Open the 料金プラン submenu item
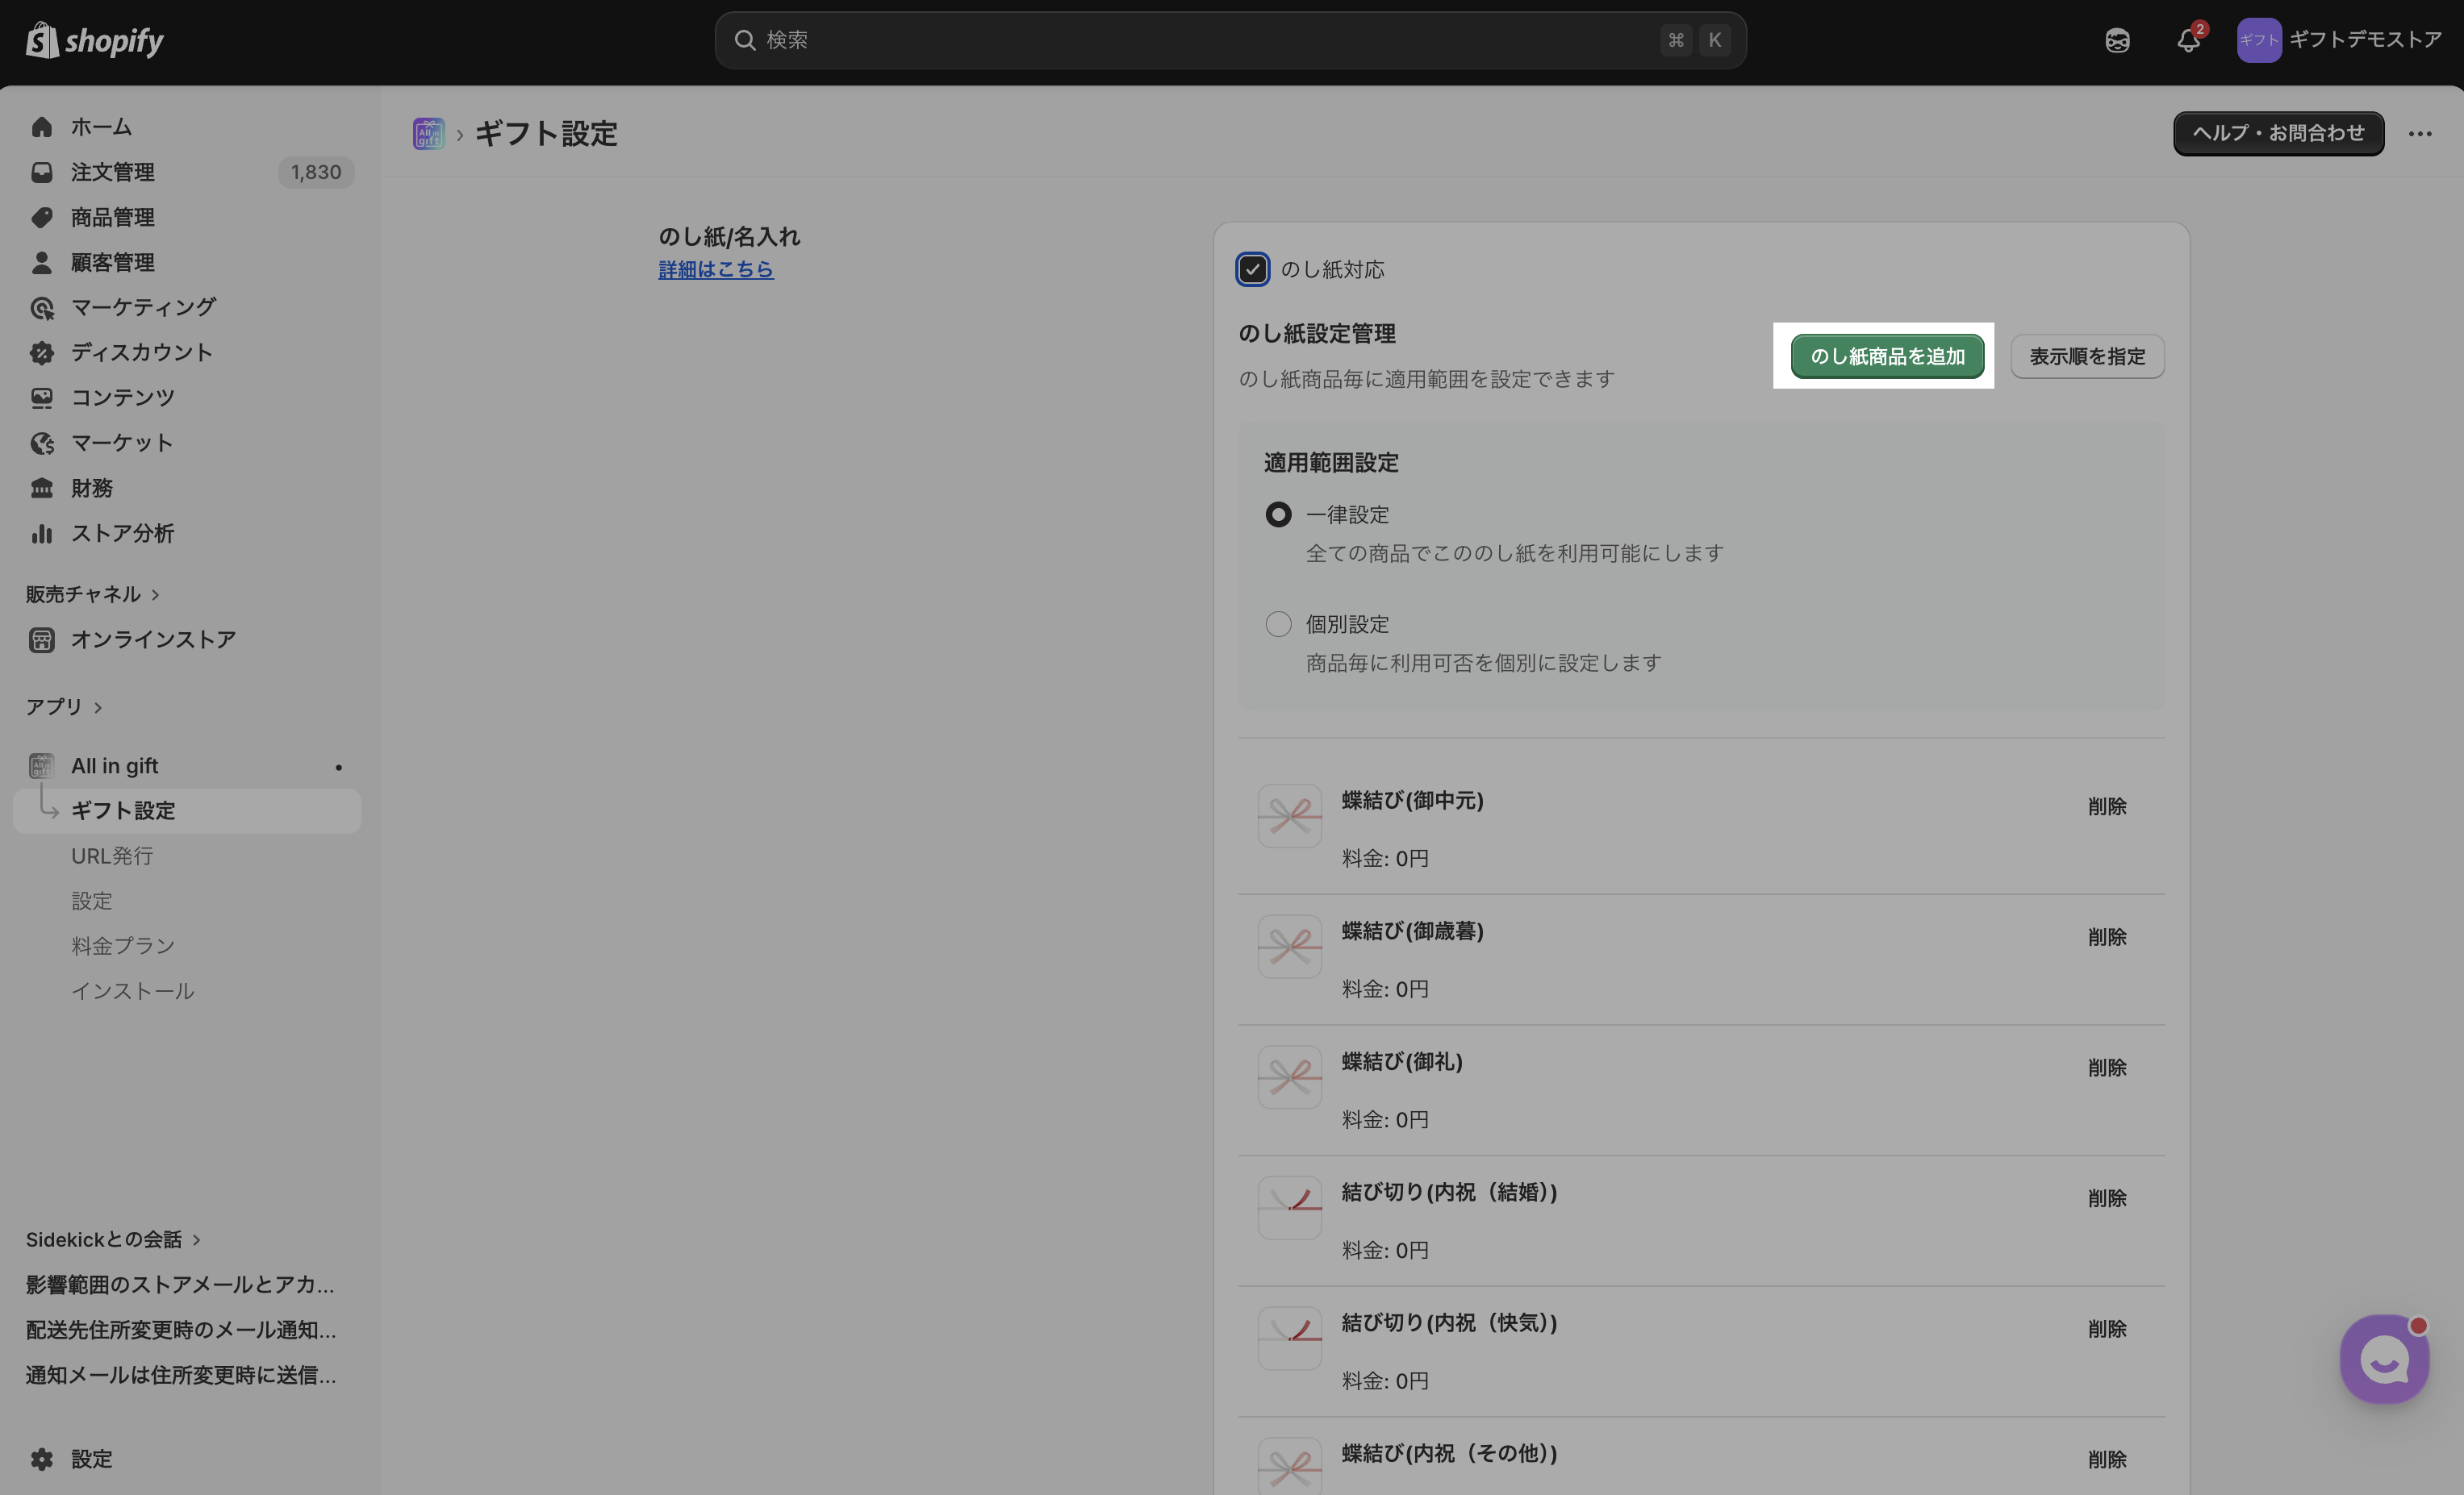Screen dimensions: 2464x1495 click(123, 947)
